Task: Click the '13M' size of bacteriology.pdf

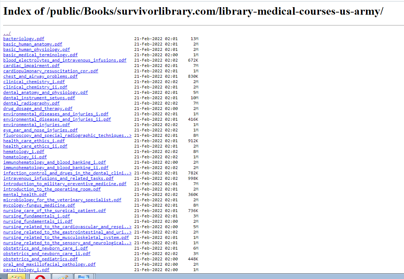Action: coord(195,39)
